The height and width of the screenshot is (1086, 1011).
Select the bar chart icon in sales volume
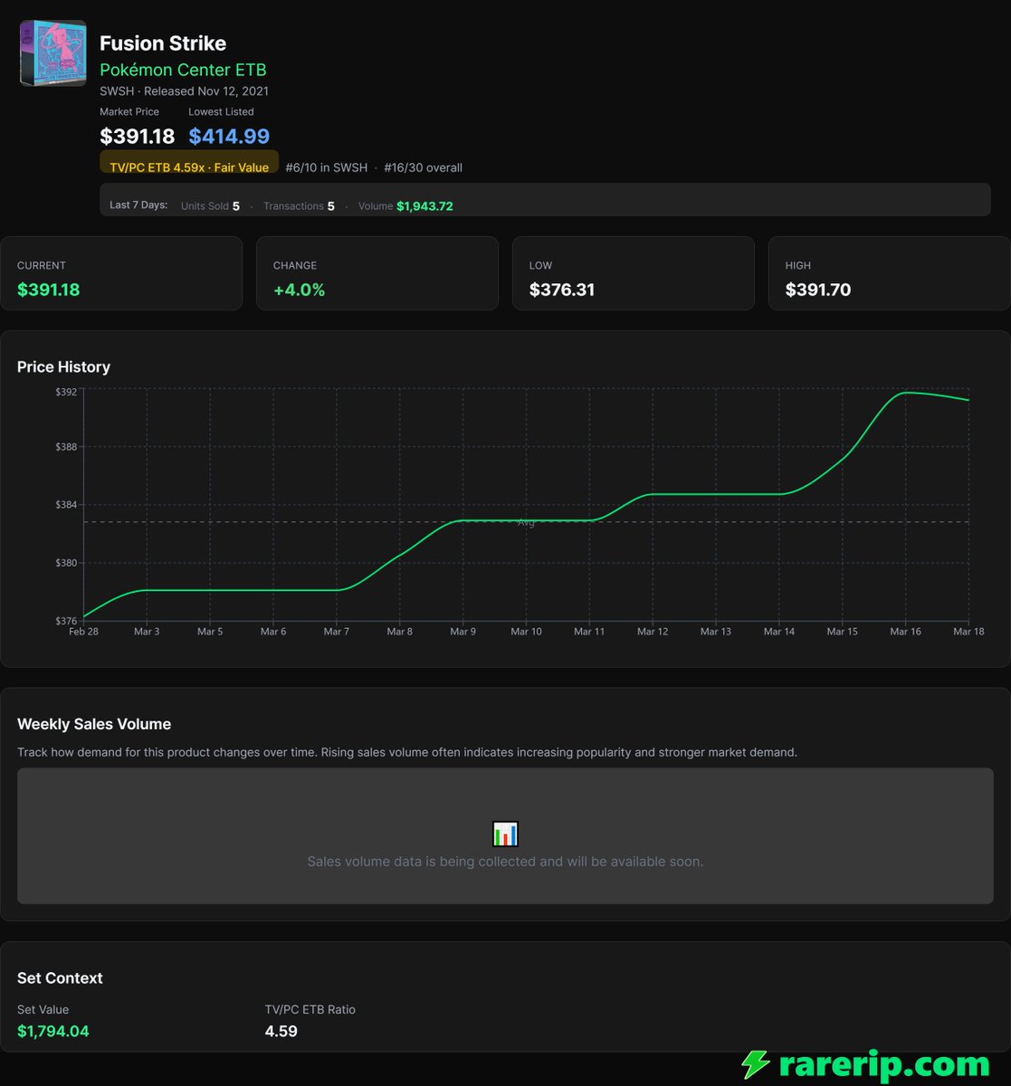click(505, 834)
